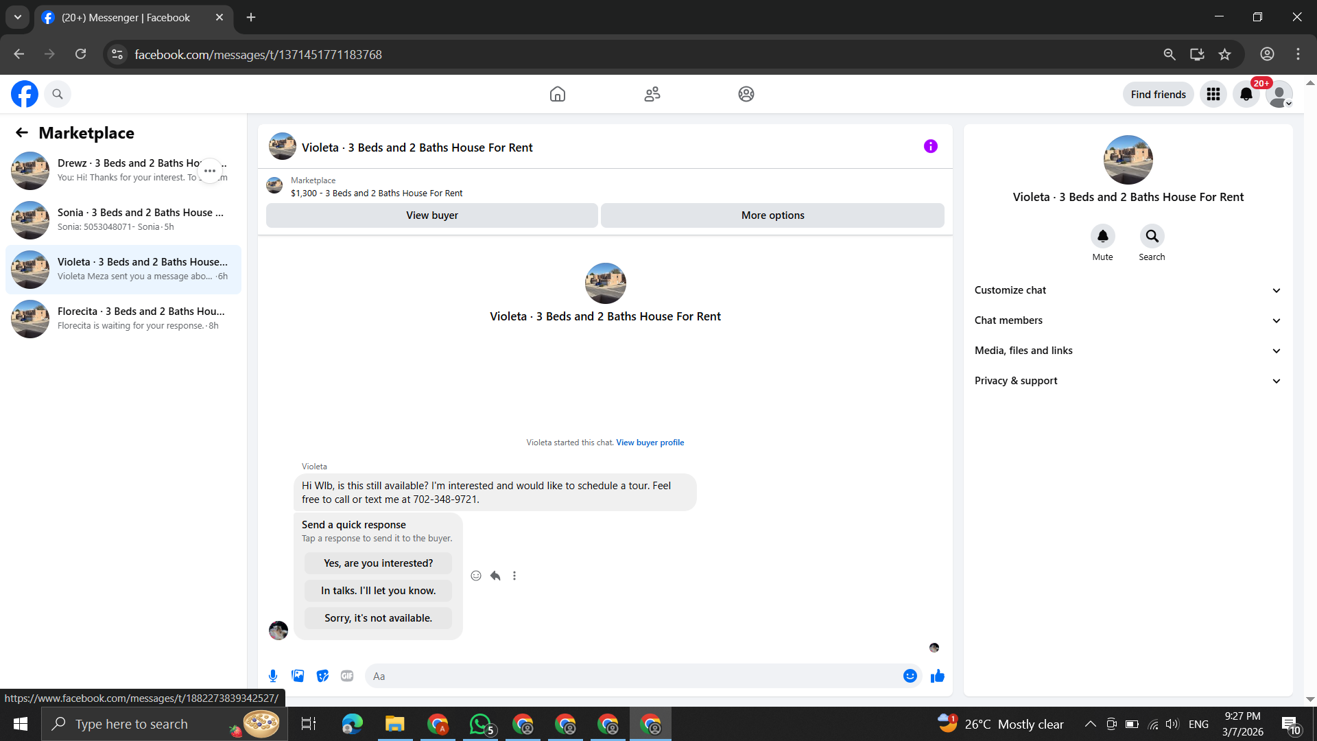Open the Windows notification center
Screen dimensions: 1317x741
coord(1291,724)
